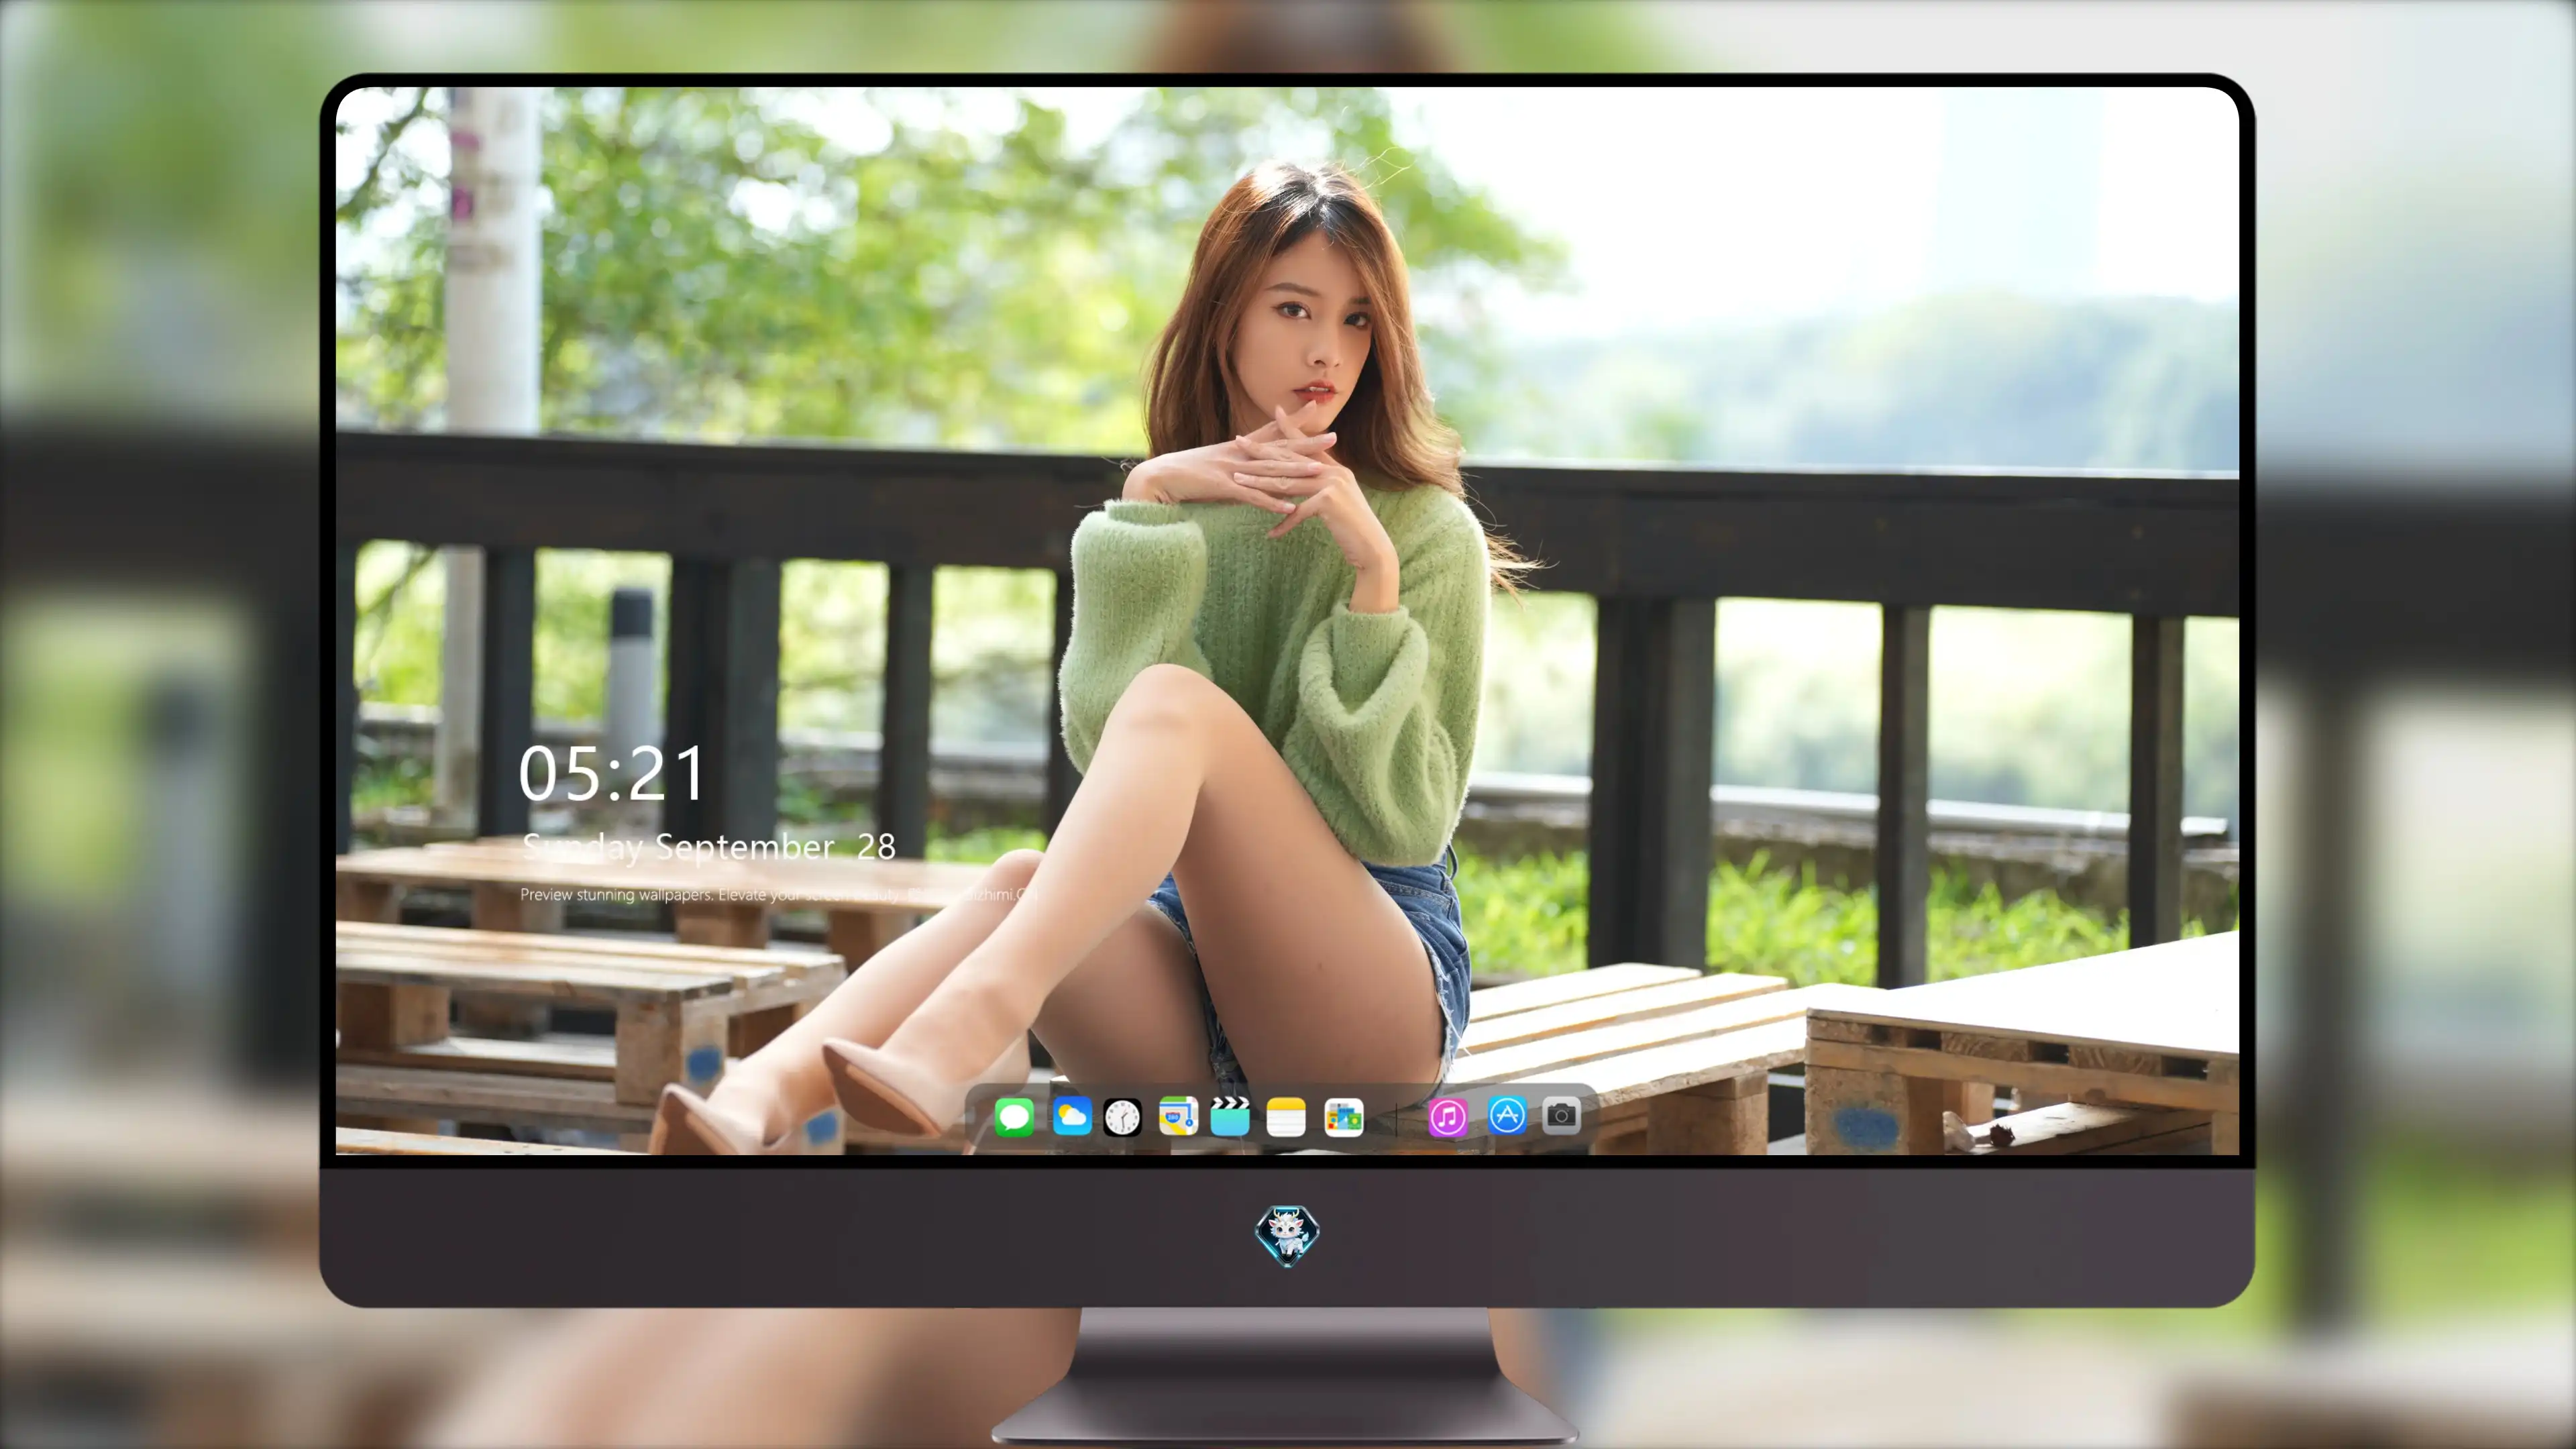Open the yellow Notes app in the dock
The image size is (2576, 1449).
[x=1286, y=1116]
